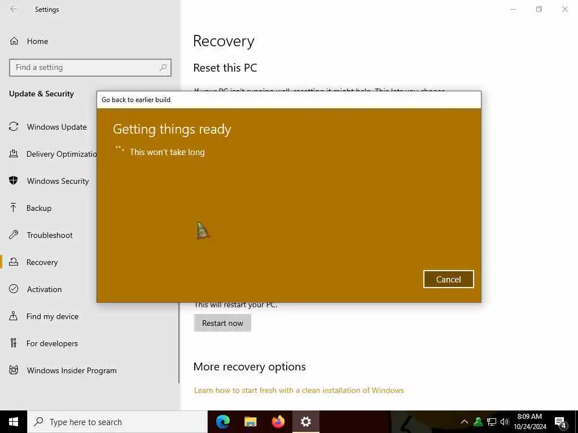Open File Explorer from the taskbar

click(x=250, y=422)
